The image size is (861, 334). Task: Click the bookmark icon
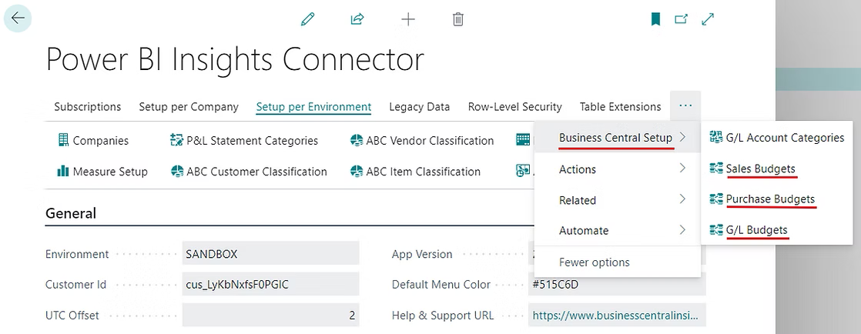[655, 19]
